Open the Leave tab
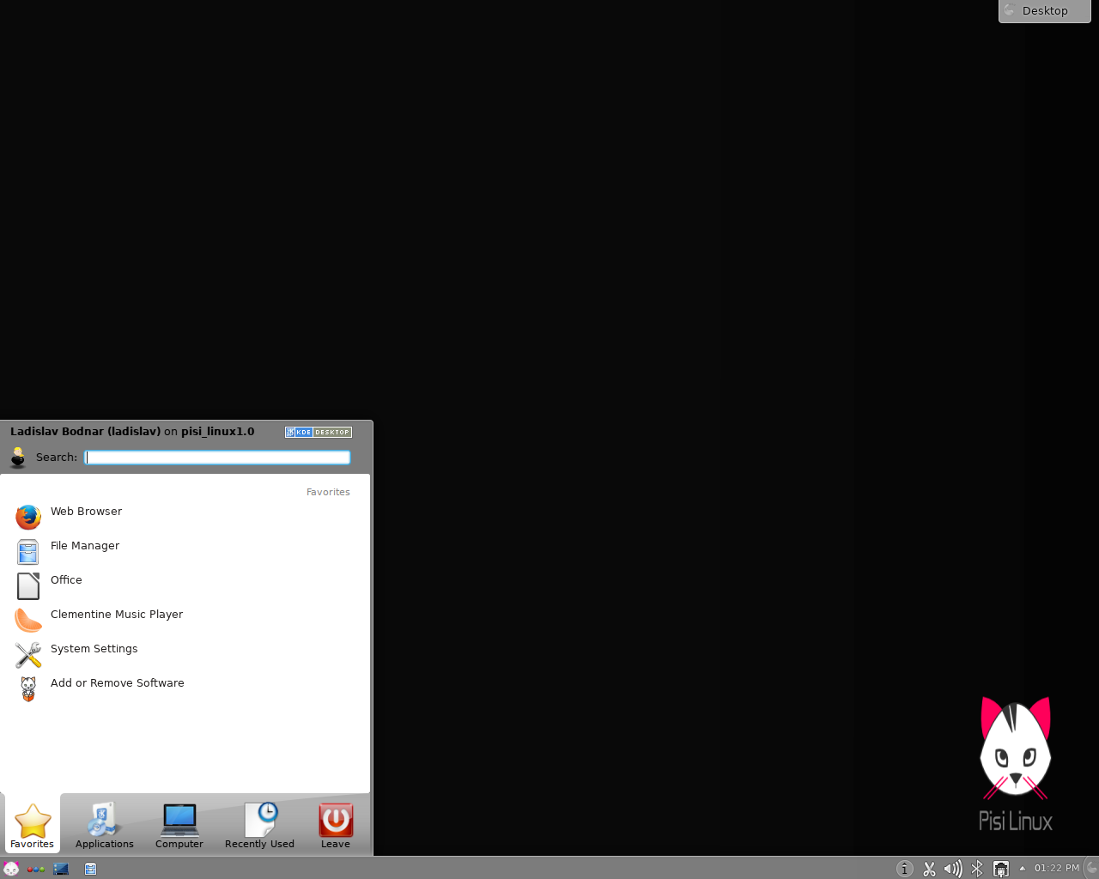This screenshot has height=879, width=1099. point(336,825)
